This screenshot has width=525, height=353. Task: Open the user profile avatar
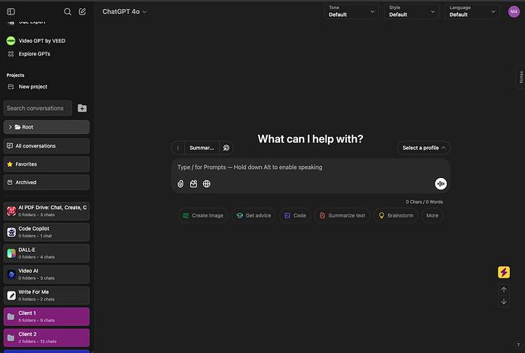(x=514, y=11)
